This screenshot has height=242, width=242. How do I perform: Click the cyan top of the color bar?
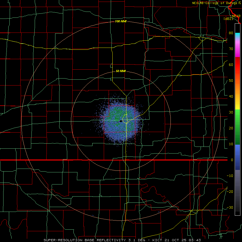tap(237, 35)
